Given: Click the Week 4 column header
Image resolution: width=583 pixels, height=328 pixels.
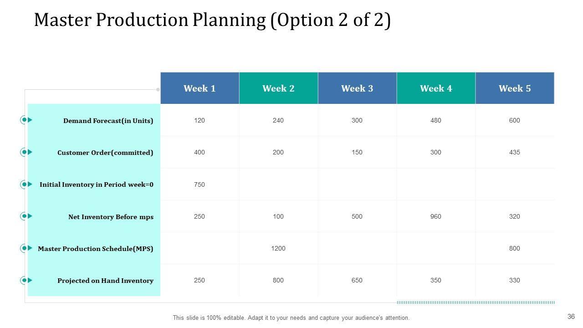Looking at the screenshot, I should point(436,88).
